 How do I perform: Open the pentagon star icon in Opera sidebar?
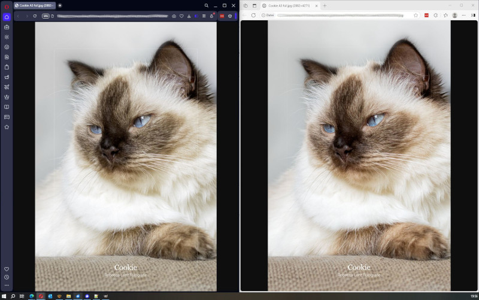pyautogui.click(x=7, y=127)
